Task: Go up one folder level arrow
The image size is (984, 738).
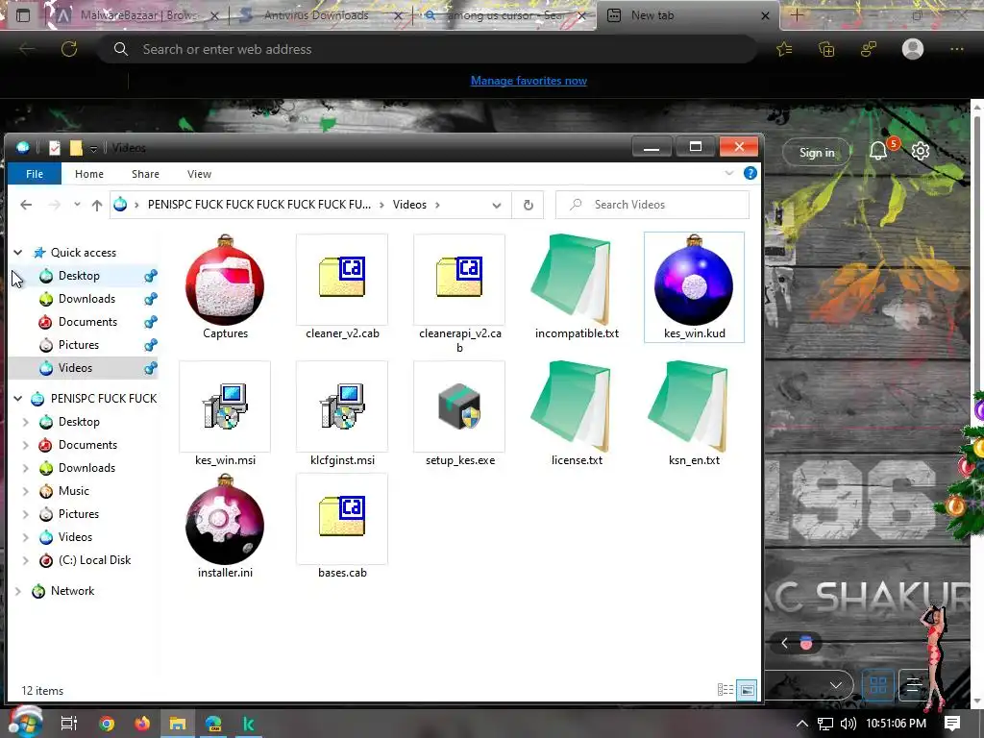Action: pyautogui.click(x=97, y=205)
